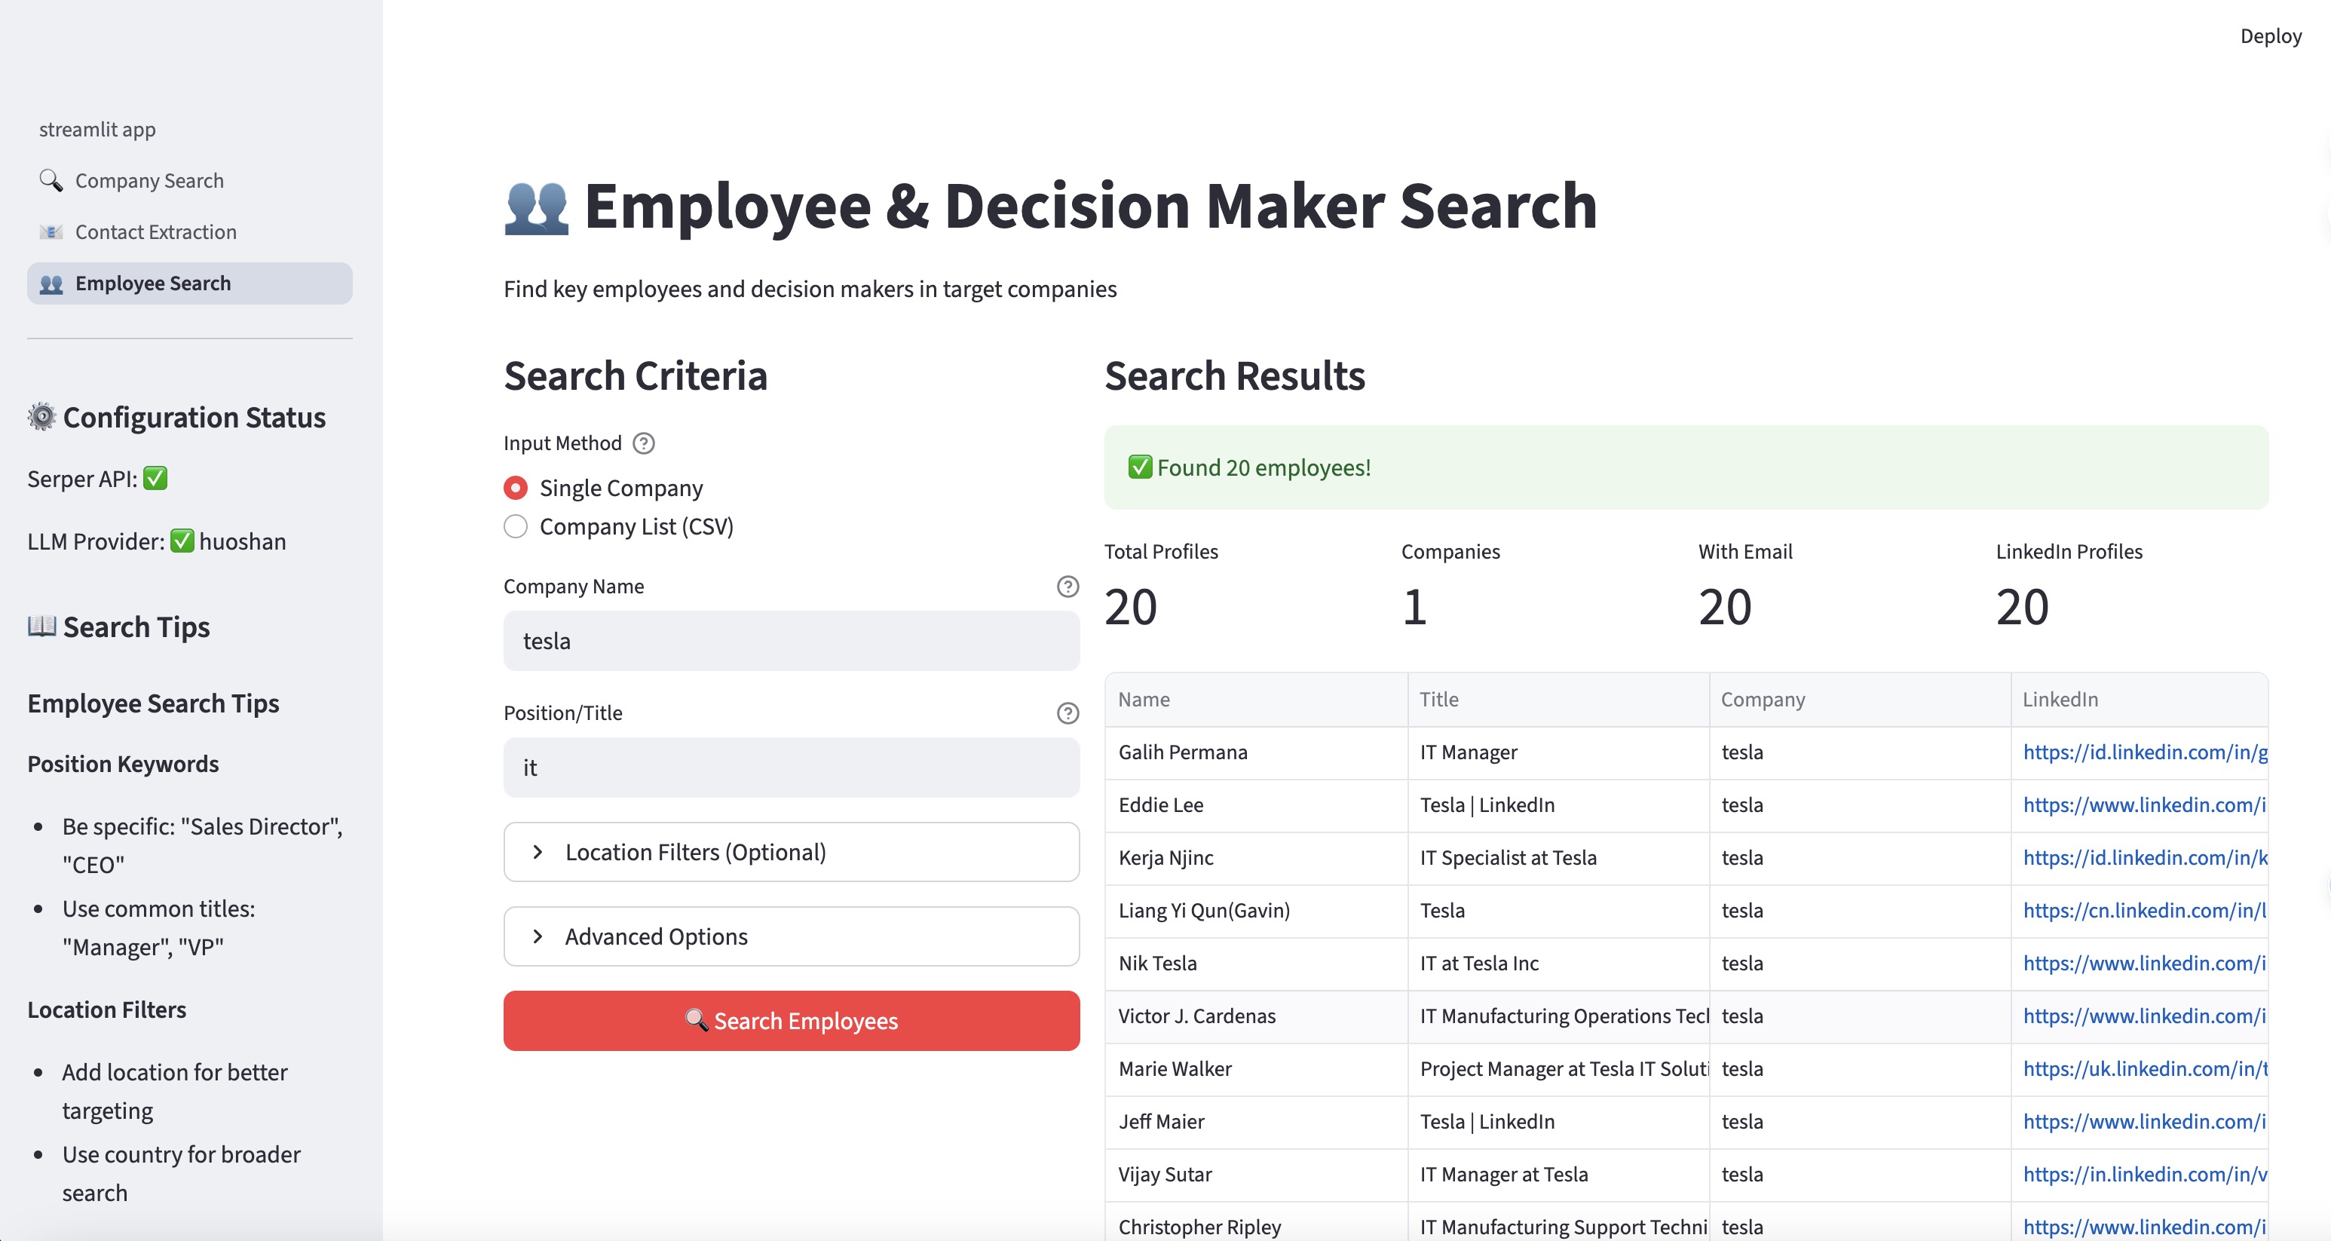Click the LinkedIn Profiles metric value
This screenshot has width=2331, height=1241.
pos(2023,606)
